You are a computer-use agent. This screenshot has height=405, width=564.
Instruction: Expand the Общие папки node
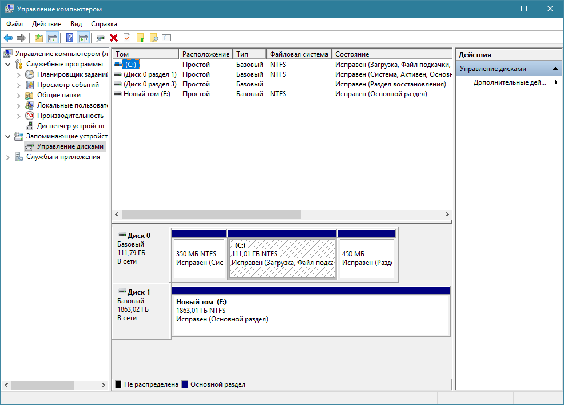click(19, 96)
